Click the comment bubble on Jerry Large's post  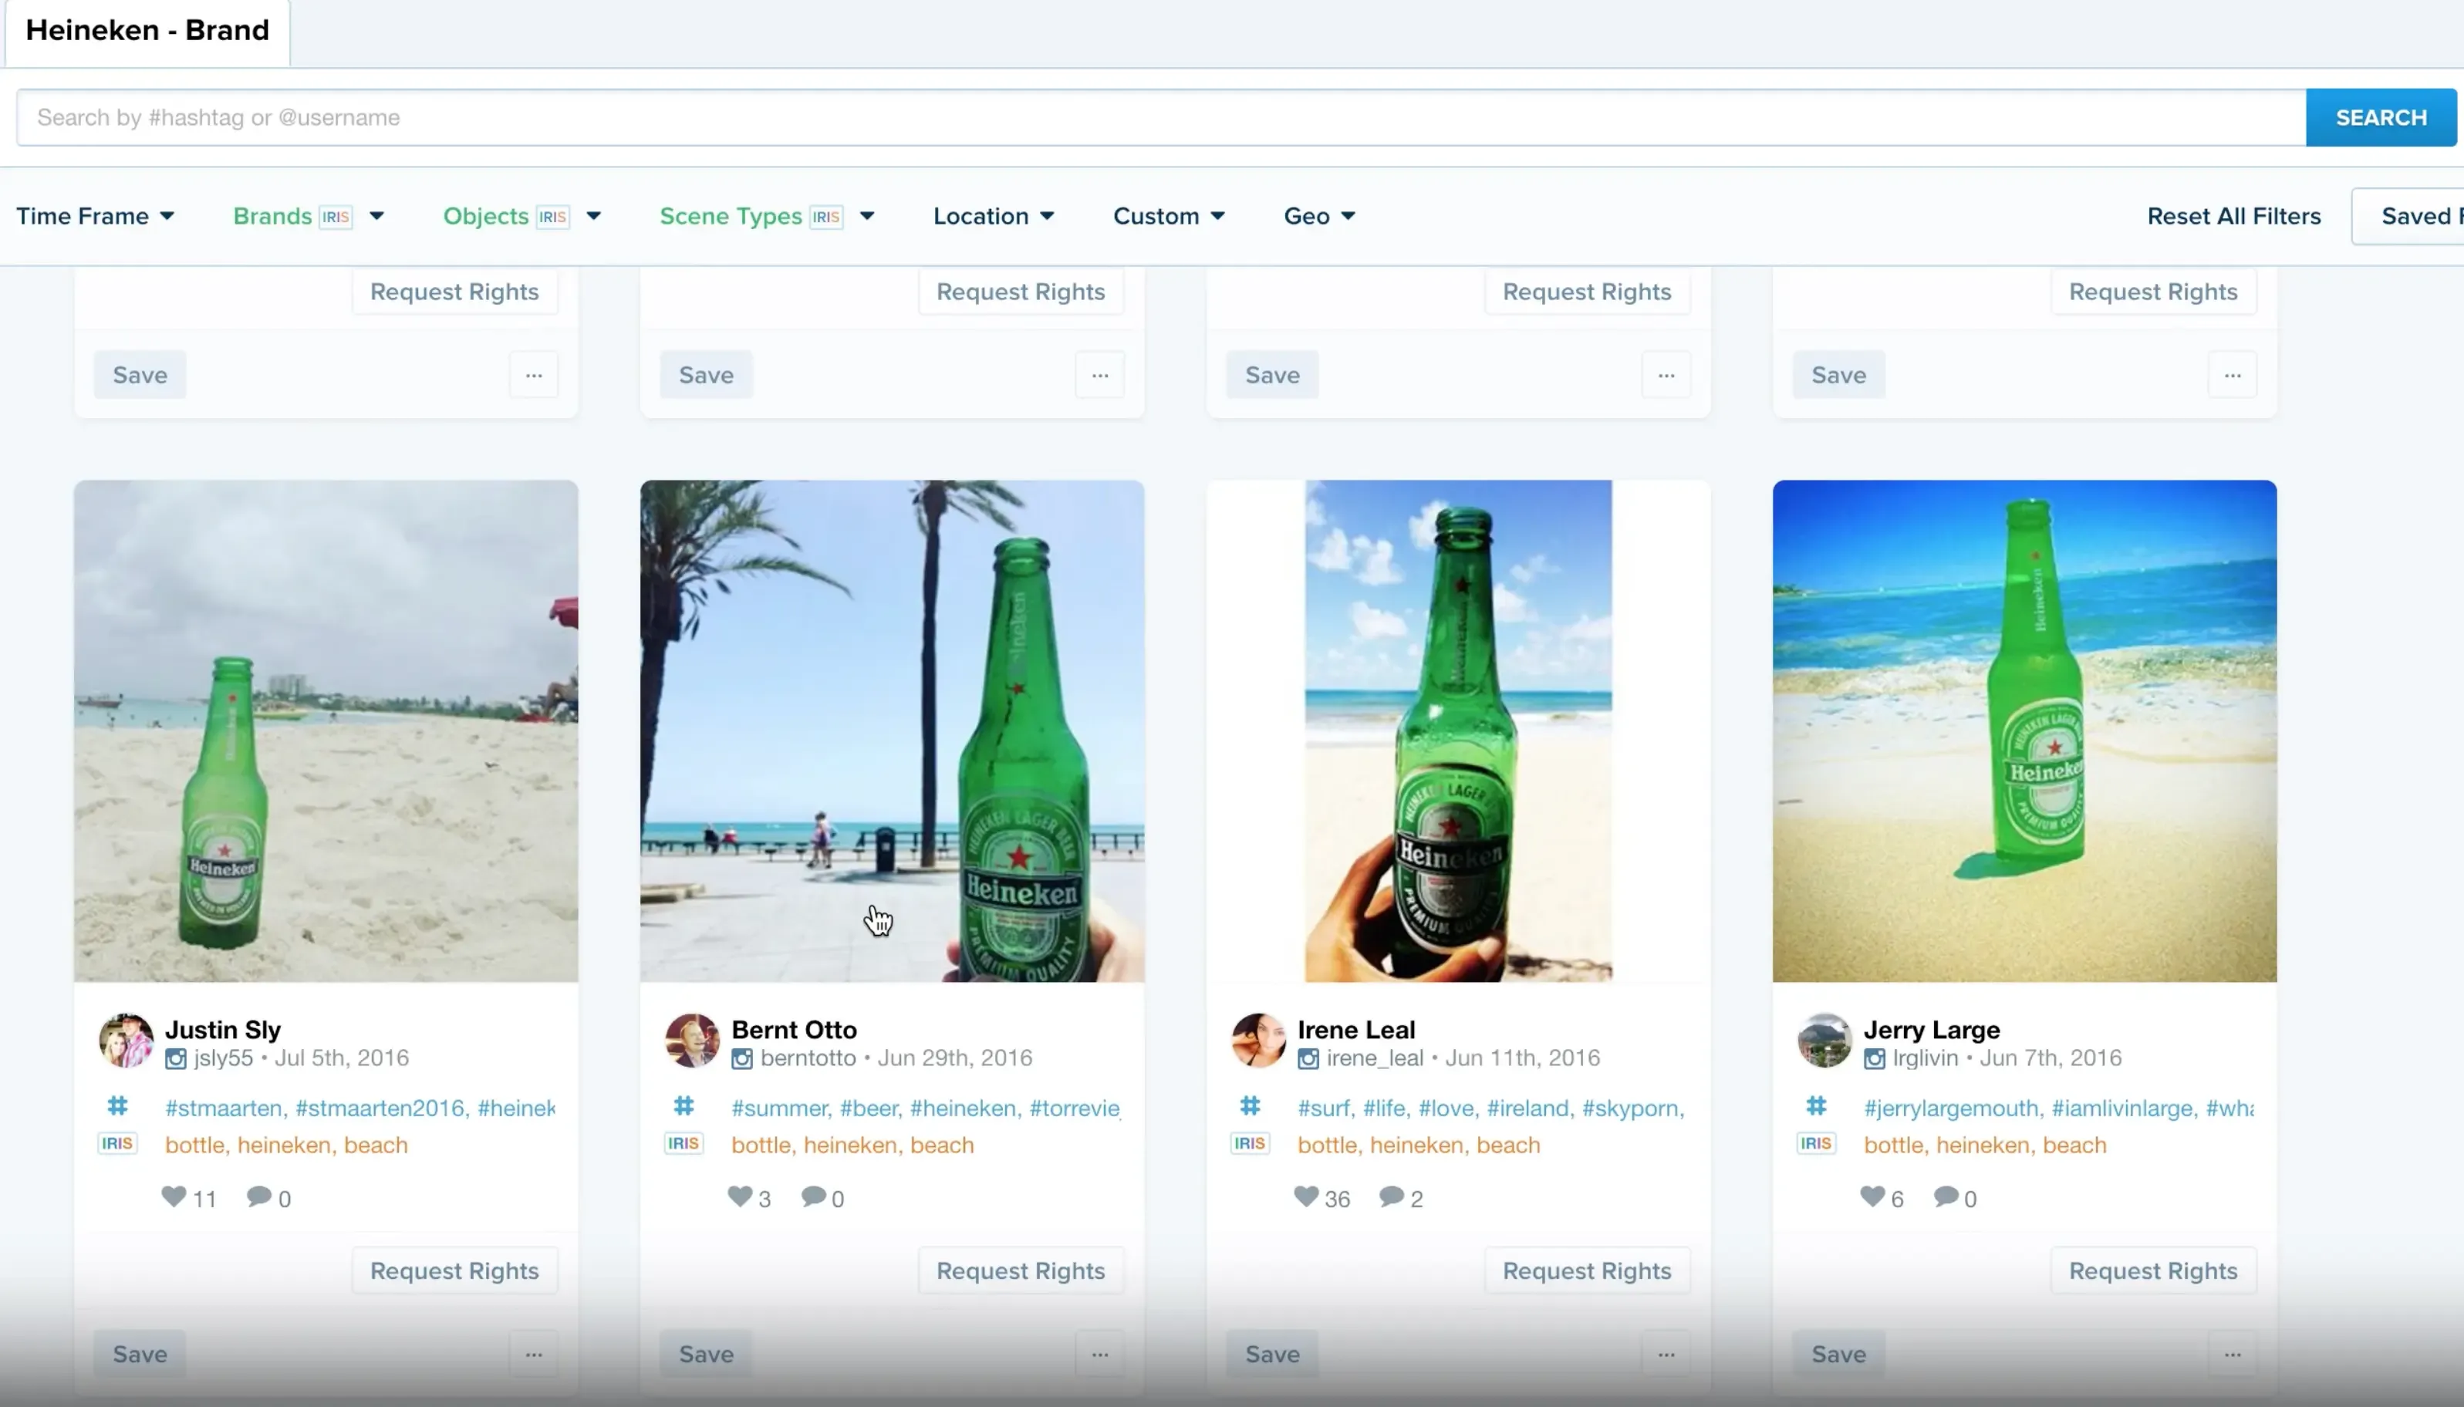(x=1946, y=1196)
